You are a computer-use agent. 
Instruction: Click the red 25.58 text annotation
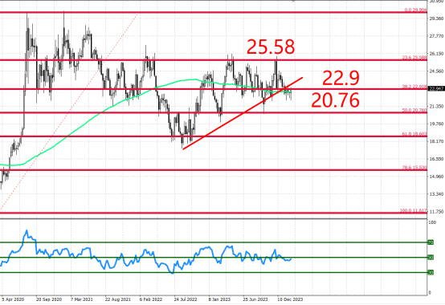271,47
